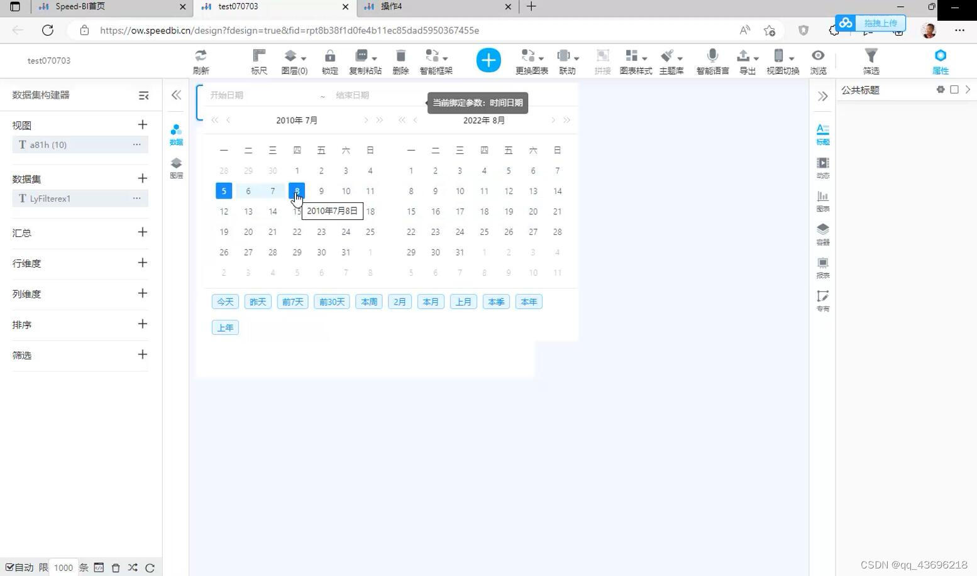Expand the 公共标题 right chevron

(x=968, y=90)
